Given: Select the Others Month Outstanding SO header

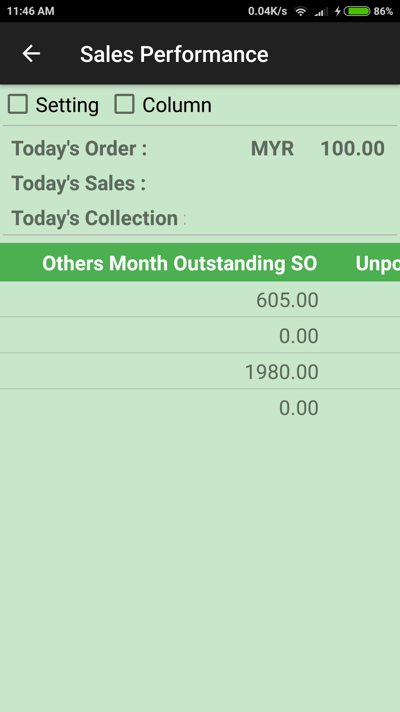Looking at the screenshot, I should pyautogui.click(x=180, y=263).
